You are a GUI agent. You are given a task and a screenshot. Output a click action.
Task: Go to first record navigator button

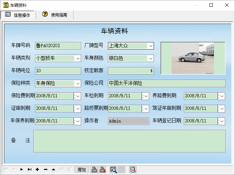[6, 169]
